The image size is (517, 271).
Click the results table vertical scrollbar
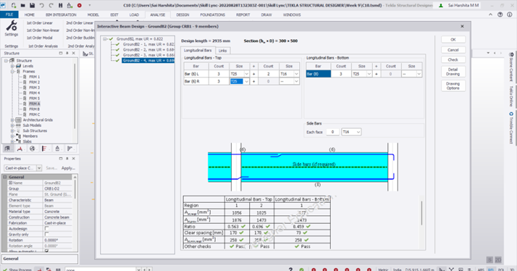pos(421,213)
